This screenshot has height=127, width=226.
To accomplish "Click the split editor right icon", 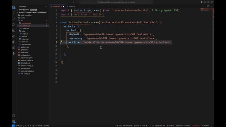I will pos(208,6).
